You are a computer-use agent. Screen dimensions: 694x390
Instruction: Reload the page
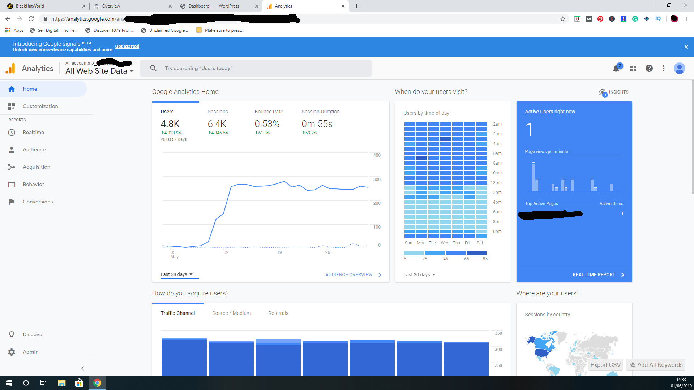[x=31, y=19]
